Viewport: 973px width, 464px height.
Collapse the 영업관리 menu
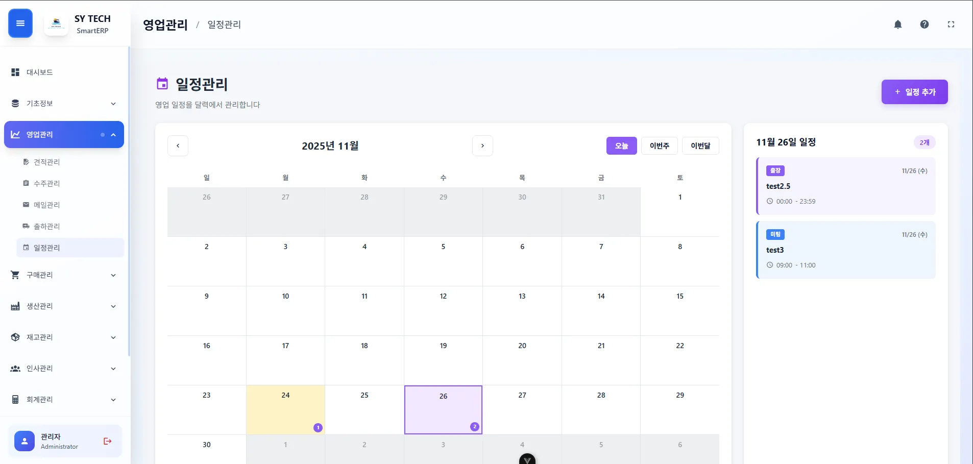pos(64,135)
